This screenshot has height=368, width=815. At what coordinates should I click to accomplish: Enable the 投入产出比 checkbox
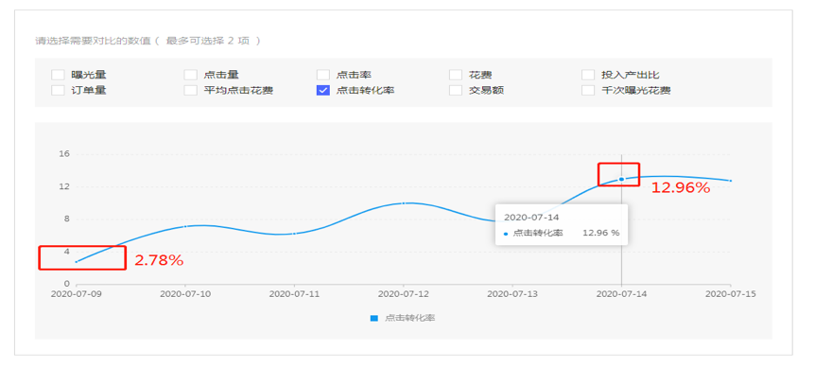point(588,76)
